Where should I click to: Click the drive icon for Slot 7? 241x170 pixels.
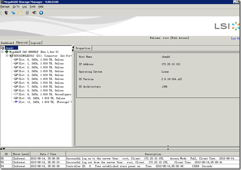[16, 86]
